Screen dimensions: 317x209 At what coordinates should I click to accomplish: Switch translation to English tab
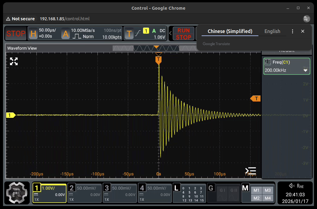coord(272,31)
